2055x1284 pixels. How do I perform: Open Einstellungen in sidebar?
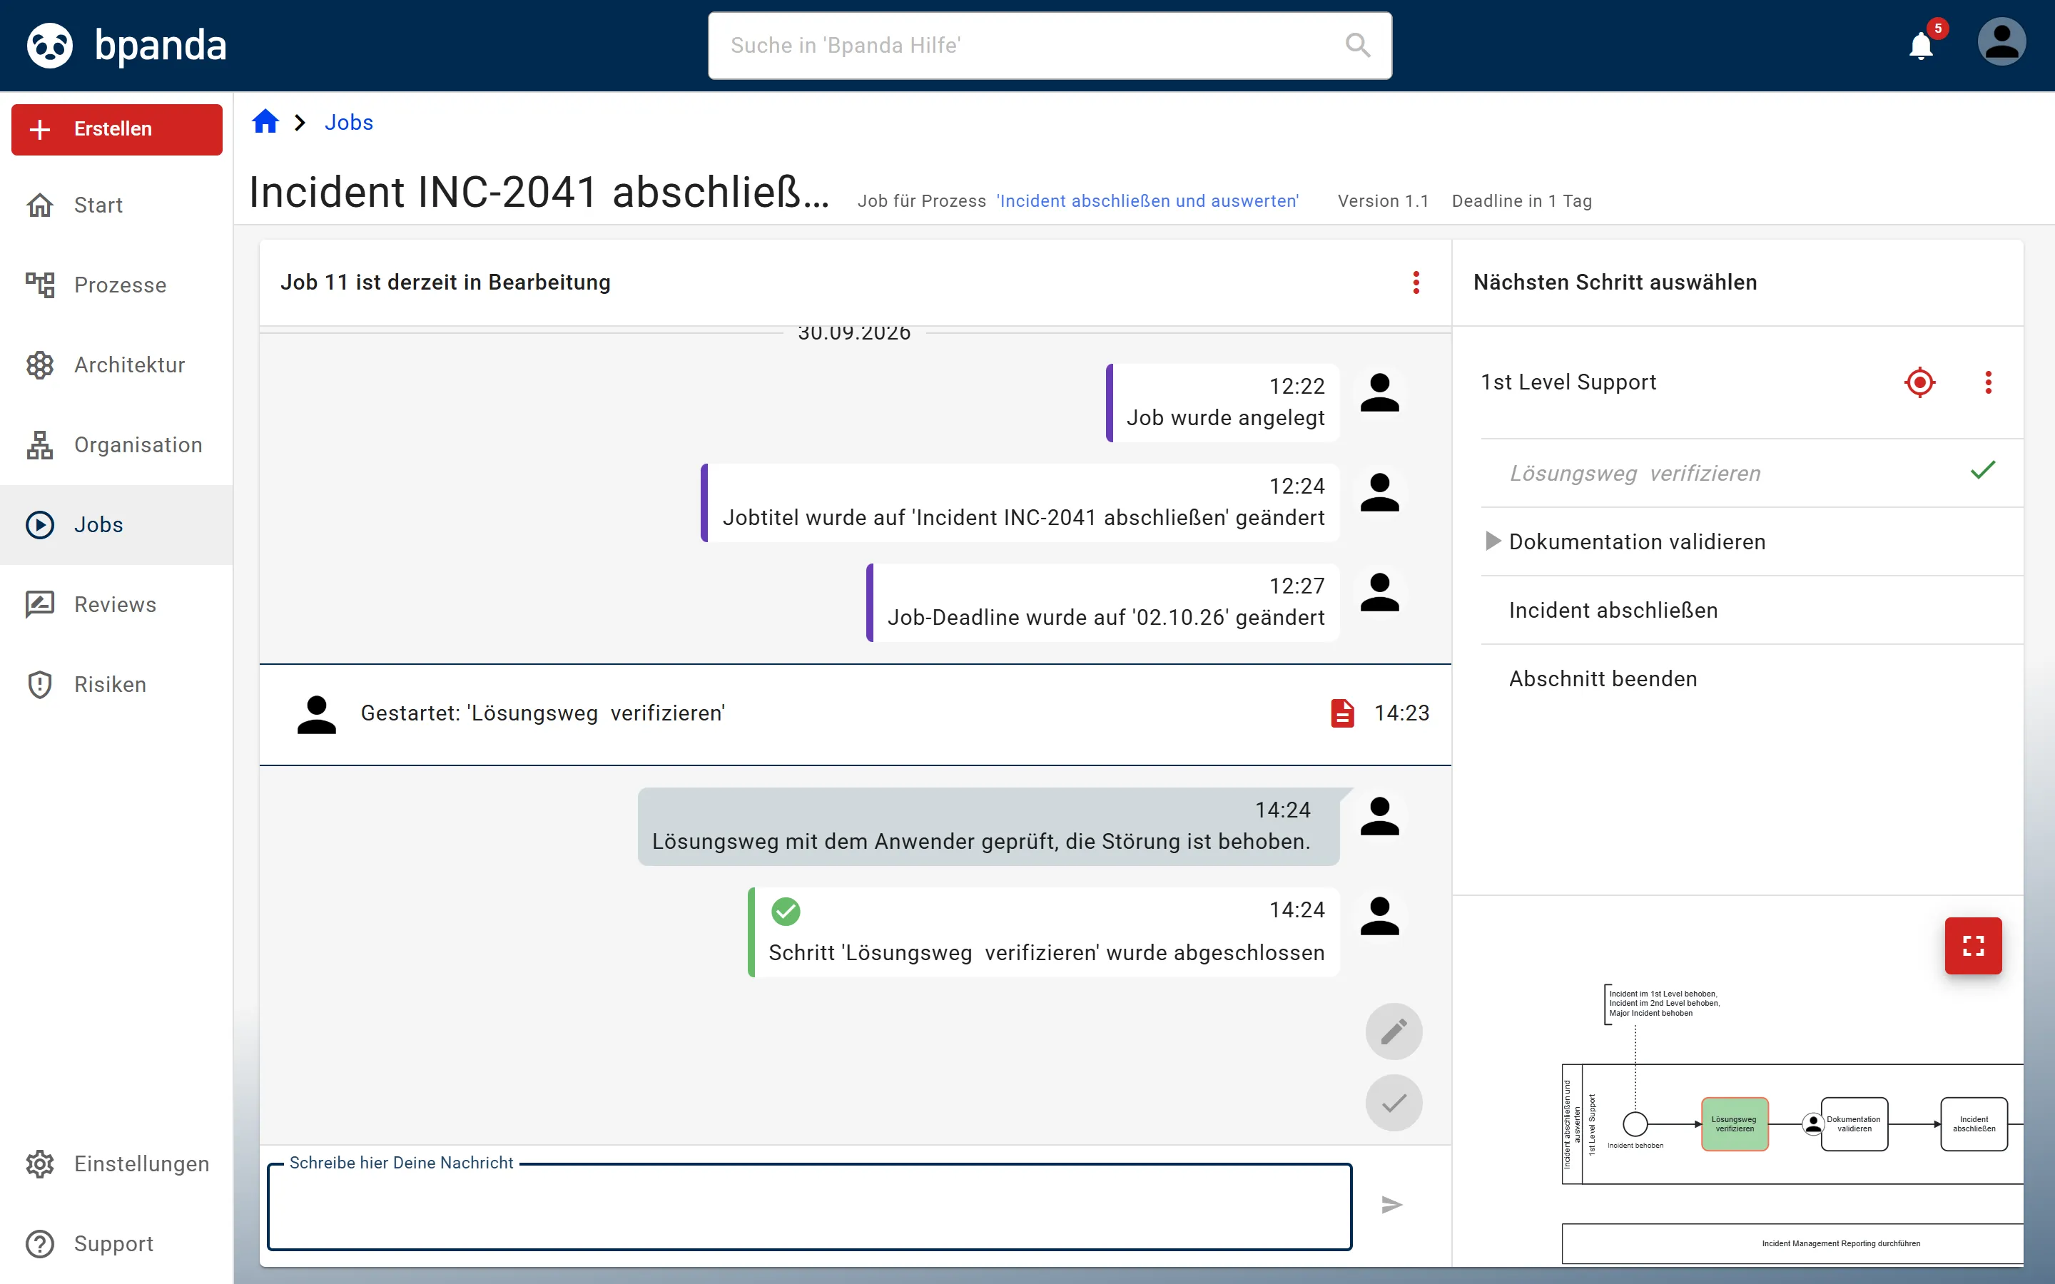pos(117,1163)
